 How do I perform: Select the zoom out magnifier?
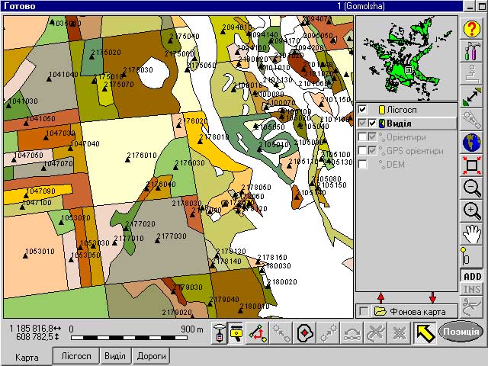pyautogui.click(x=471, y=188)
